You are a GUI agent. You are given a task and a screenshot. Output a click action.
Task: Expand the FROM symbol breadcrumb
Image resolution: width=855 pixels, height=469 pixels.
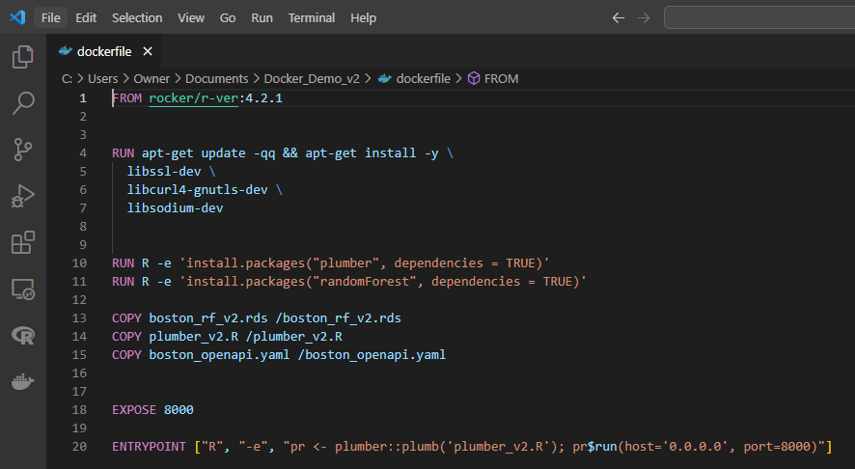pos(501,79)
